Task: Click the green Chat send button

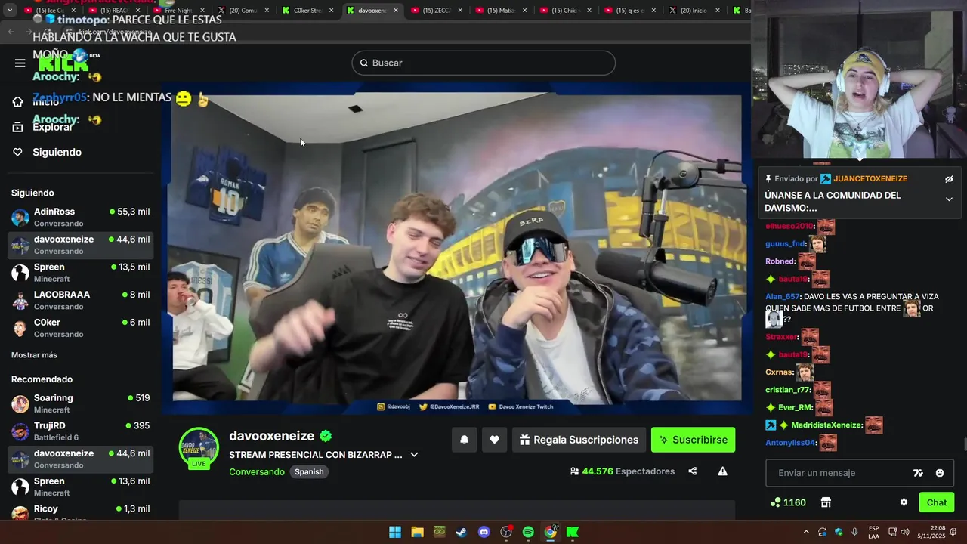Action: tap(937, 502)
